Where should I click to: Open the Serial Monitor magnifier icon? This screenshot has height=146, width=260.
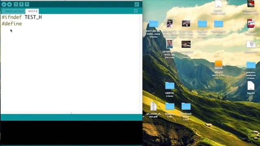(x=136, y=4)
